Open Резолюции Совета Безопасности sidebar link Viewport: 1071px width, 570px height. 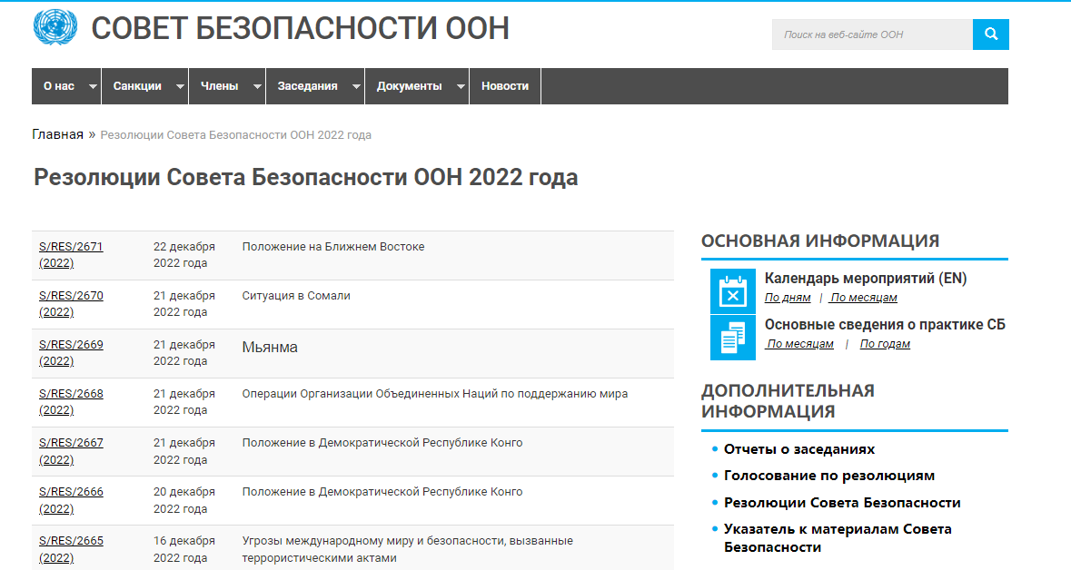(842, 503)
